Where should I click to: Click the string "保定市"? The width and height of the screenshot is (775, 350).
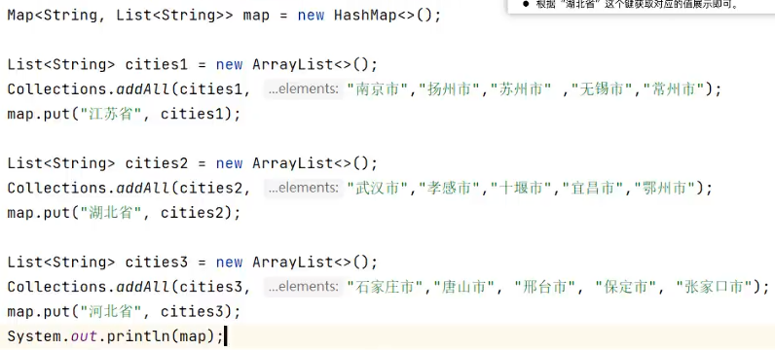pos(626,287)
